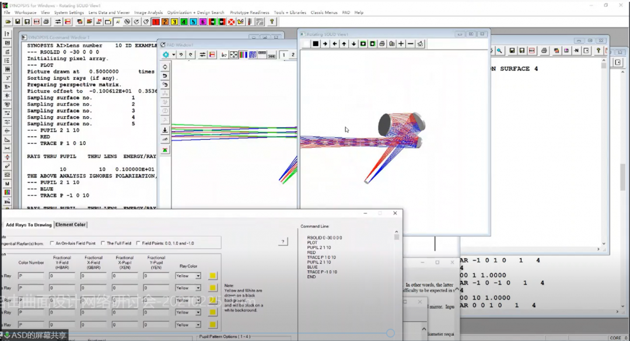This screenshot has width=630, height=341.
Task: Click the download arrow icon in PAD side toolbar
Action: pyautogui.click(x=164, y=130)
